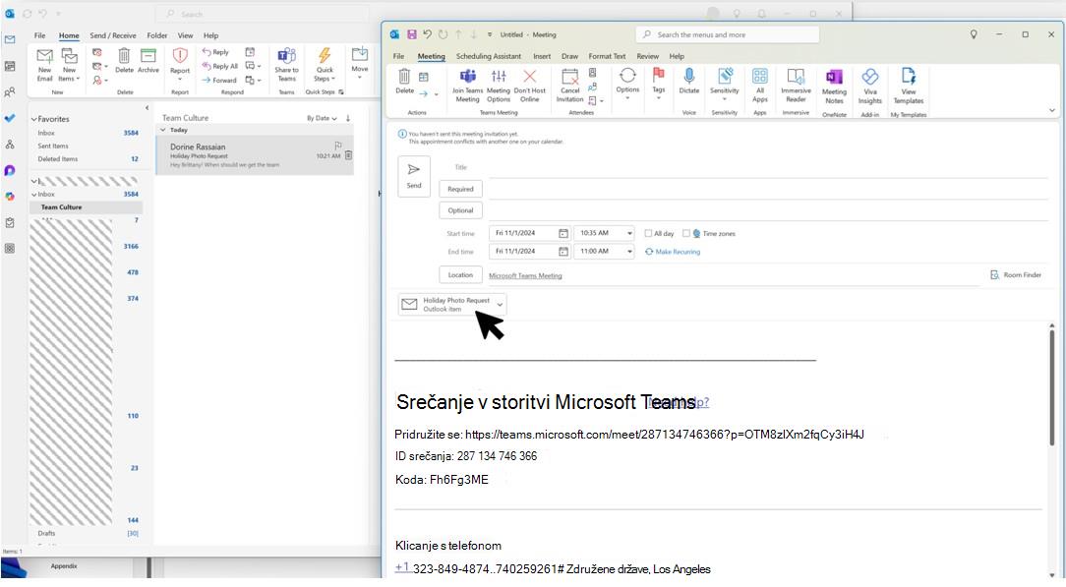
Task: Open Send / Receive tab in Outlook
Action: pos(113,35)
